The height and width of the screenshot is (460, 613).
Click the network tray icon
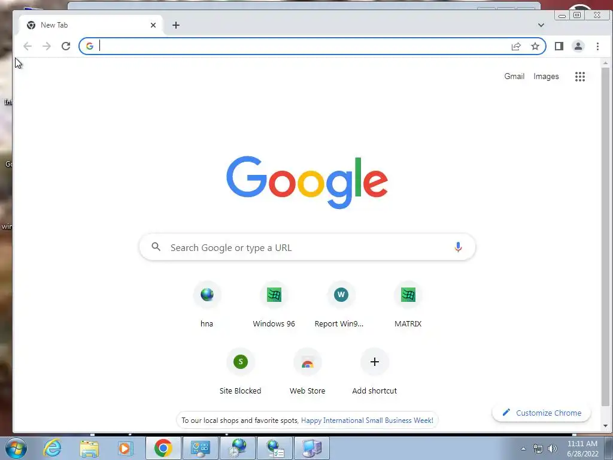pyautogui.click(x=538, y=449)
